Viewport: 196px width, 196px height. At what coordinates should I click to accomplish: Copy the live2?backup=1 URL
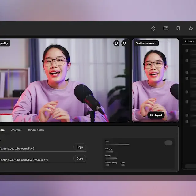pyautogui.click(x=80, y=159)
